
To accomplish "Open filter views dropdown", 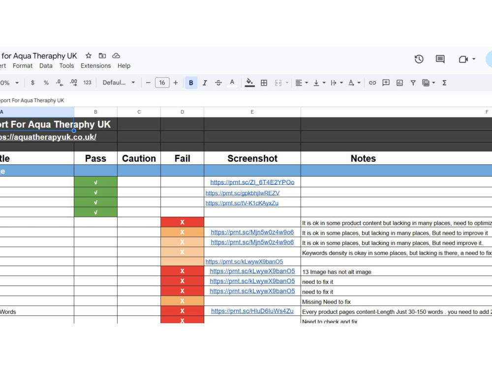I will pyautogui.click(x=429, y=83).
